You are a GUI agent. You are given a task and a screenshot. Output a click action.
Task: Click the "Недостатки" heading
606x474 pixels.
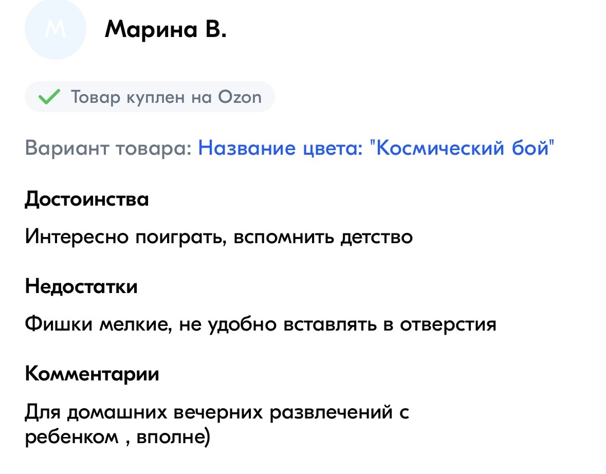pos(81,286)
